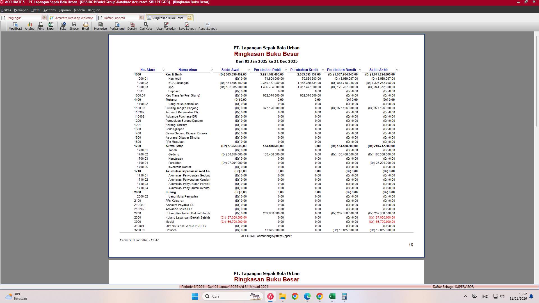The height and width of the screenshot is (303, 539).
Task: Perbaharui the report data
Action: coord(117,26)
